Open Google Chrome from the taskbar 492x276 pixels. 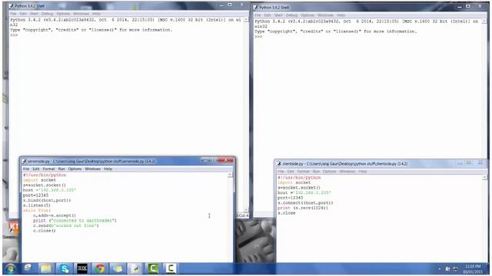tap(100, 268)
